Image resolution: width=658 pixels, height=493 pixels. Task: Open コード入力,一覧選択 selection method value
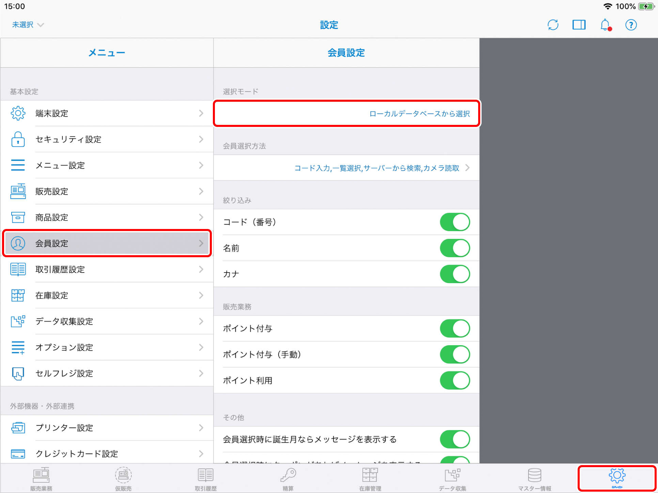[377, 168]
